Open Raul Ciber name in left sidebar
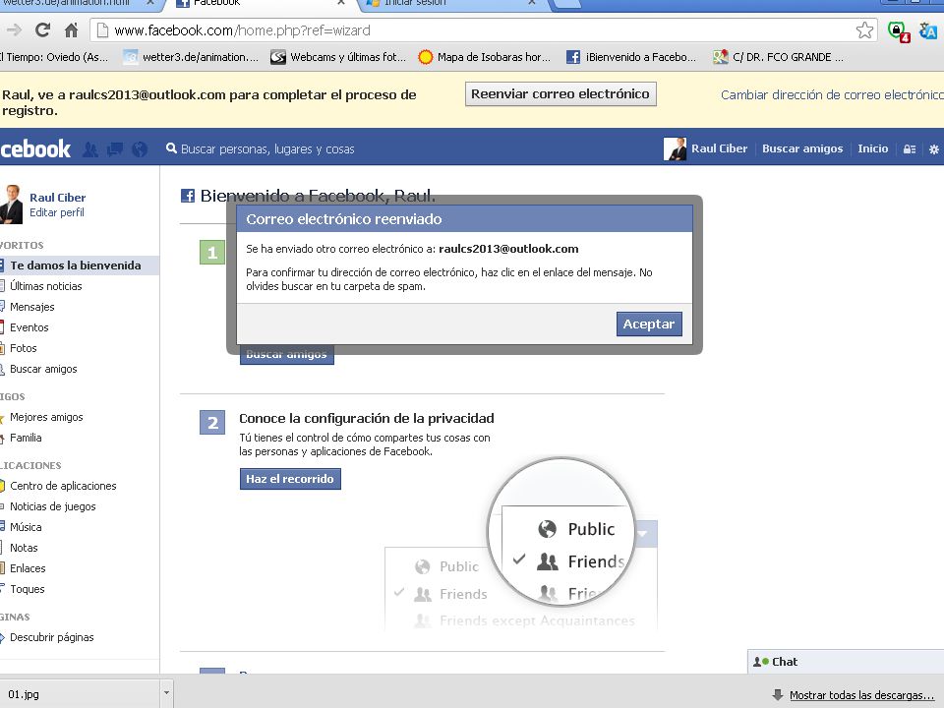The width and height of the screenshot is (944, 708). click(57, 198)
